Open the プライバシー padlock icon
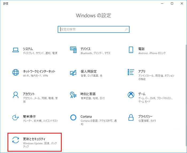 pyautogui.click(x=131, y=118)
